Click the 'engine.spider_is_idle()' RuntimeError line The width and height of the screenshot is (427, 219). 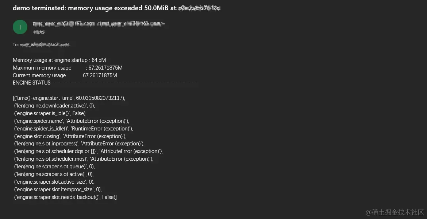pyautogui.click(x=73, y=128)
